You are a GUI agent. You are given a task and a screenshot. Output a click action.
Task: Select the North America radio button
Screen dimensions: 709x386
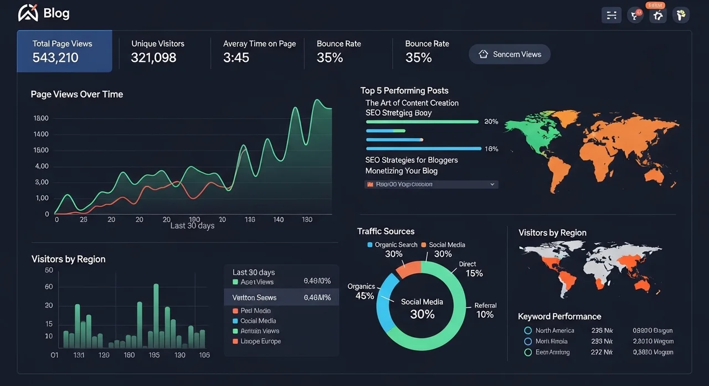pyautogui.click(x=527, y=331)
